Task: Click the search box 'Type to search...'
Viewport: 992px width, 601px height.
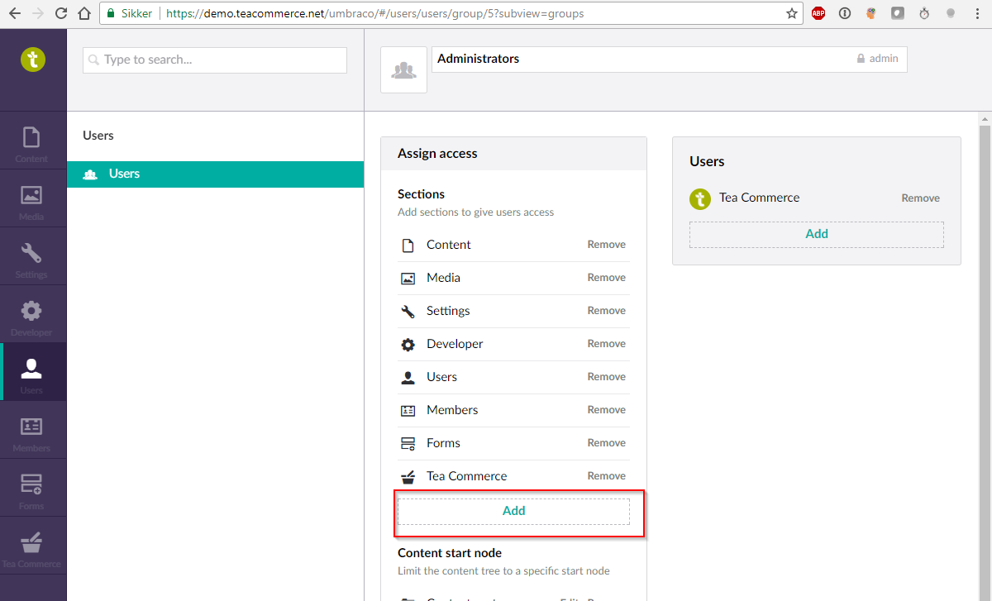Action: (215, 60)
